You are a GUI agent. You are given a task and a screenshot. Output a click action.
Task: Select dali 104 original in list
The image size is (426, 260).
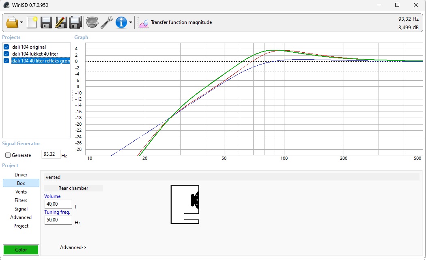click(29, 47)
